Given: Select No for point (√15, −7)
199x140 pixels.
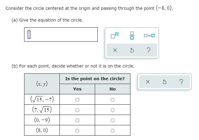Looking at the screenshot, I should tap(112, 100).
